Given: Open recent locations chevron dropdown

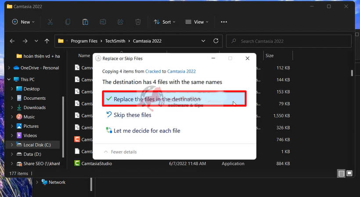Looking at the screenshot, I should [36, 41].
